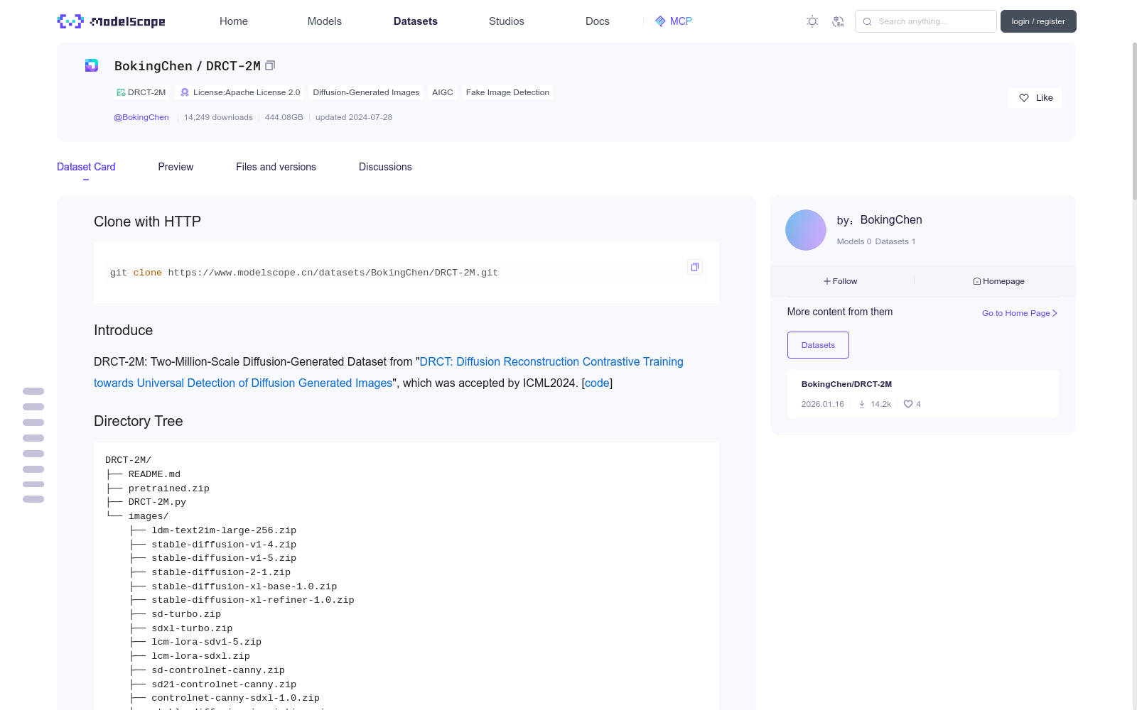Copy the git clone command

tap(695, 267)
